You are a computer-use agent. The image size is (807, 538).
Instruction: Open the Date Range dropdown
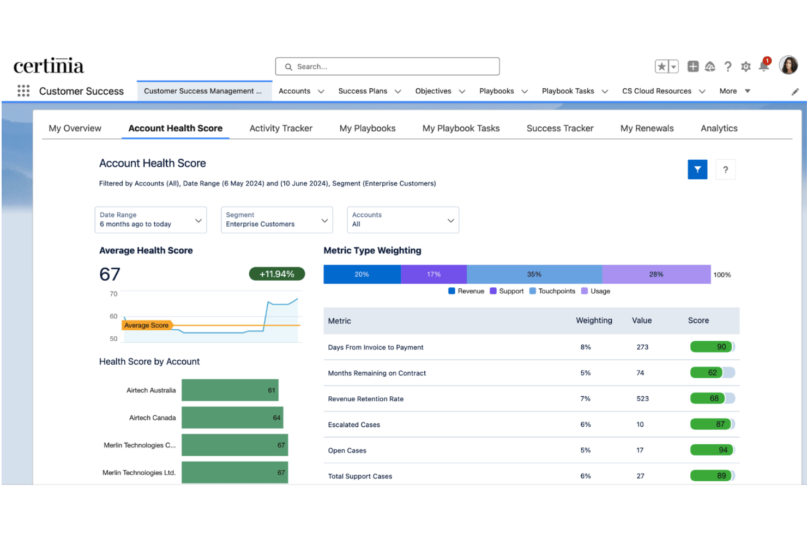coord(150,220)
